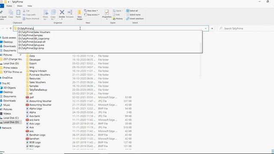
Task: Select the Bandhan Logo file
Action: pyautogui.click(x=37, y=135)
